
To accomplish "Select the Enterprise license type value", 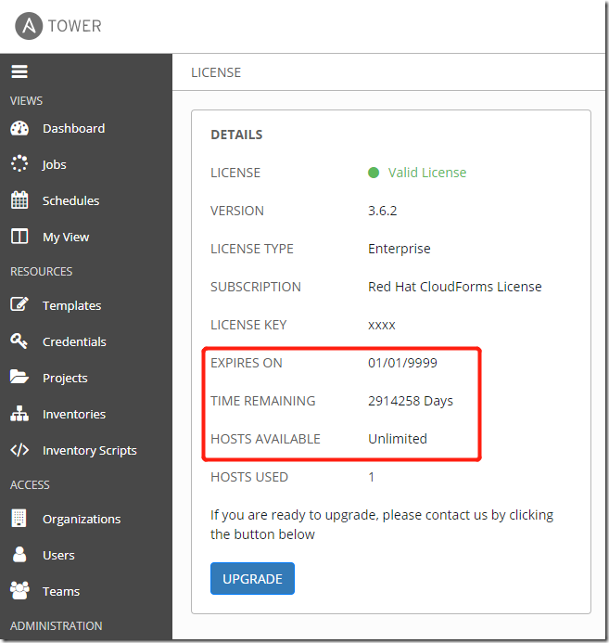I will click(x=399, y=249).
